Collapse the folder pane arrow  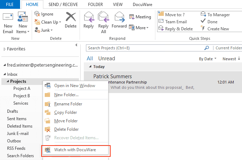pyautogui.click(x=76, y=45)
